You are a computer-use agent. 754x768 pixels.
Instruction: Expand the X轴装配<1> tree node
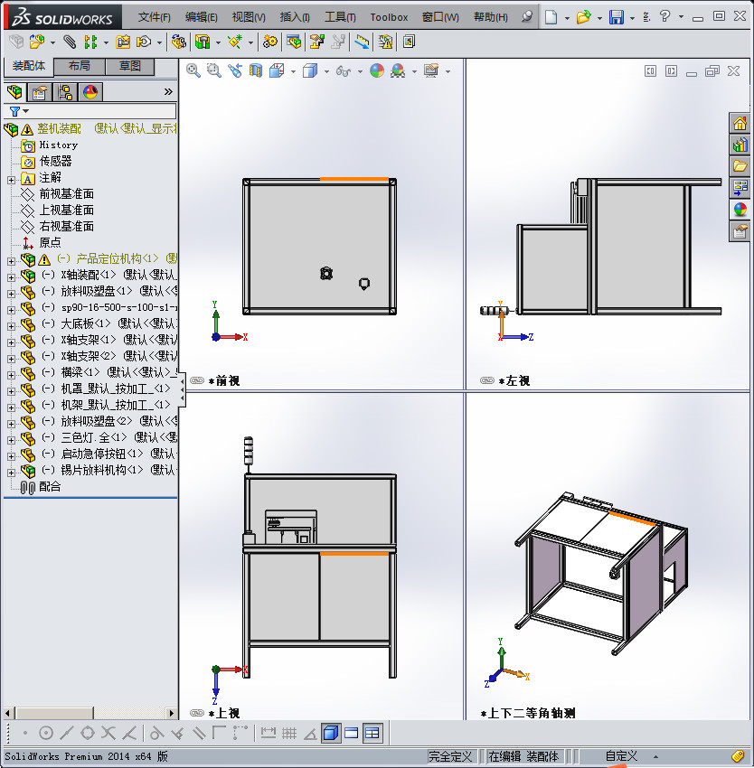point(11,277)
